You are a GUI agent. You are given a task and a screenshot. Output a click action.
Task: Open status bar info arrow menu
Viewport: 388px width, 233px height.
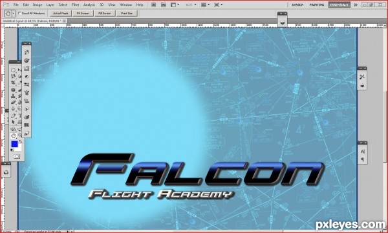[x=68, y=232]
